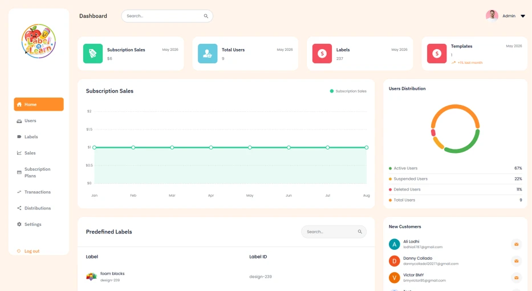
Task: Open the Admin dropdown arrow
Action: pyautogui.click(x=523, y=16)
